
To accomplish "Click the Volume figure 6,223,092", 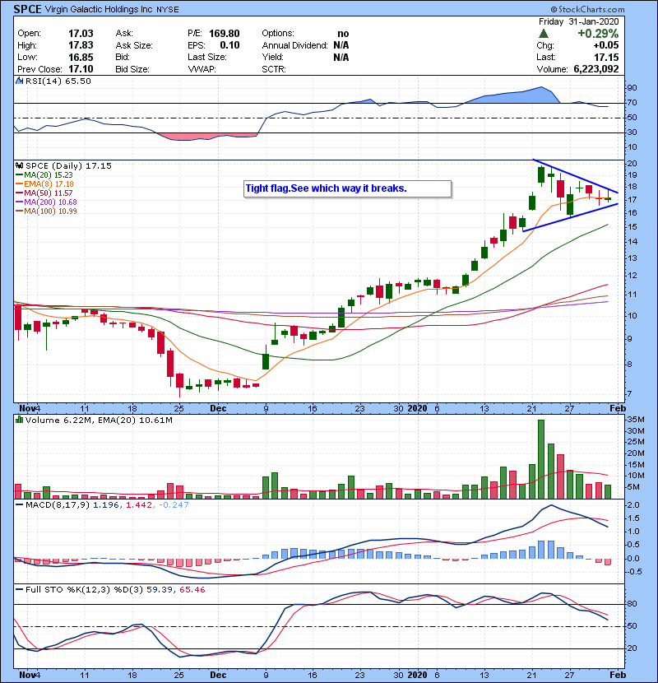I will point(596,69).
